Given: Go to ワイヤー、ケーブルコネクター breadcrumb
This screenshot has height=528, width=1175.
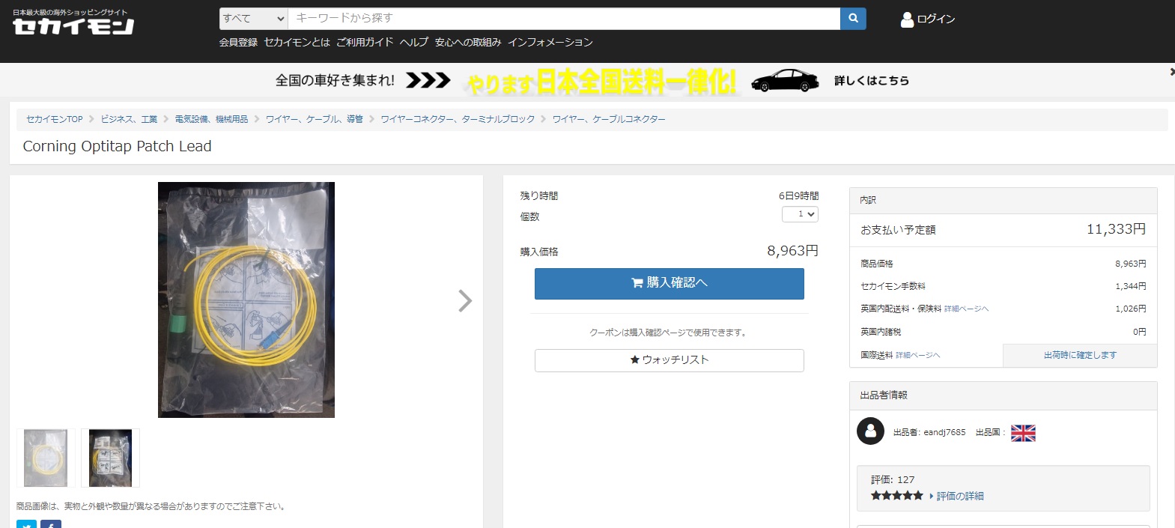Looking at the screenshot, I should click(609, 119).
